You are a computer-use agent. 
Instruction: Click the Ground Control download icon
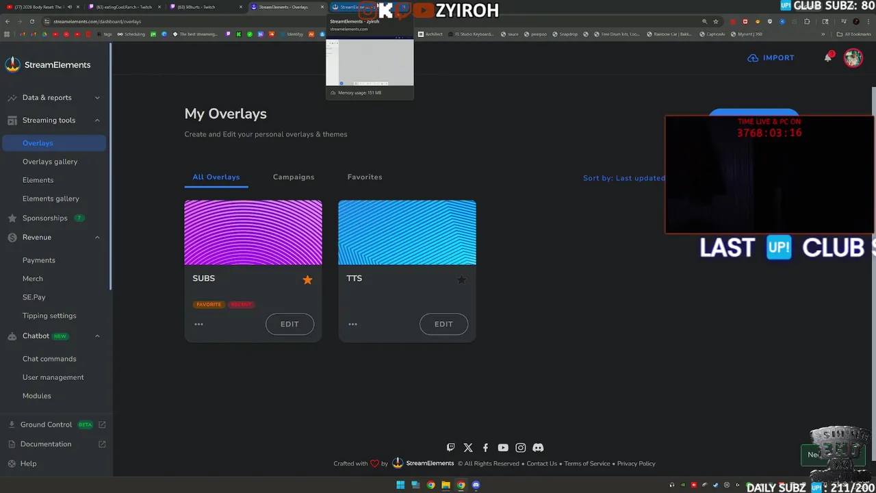pos(12,425)
